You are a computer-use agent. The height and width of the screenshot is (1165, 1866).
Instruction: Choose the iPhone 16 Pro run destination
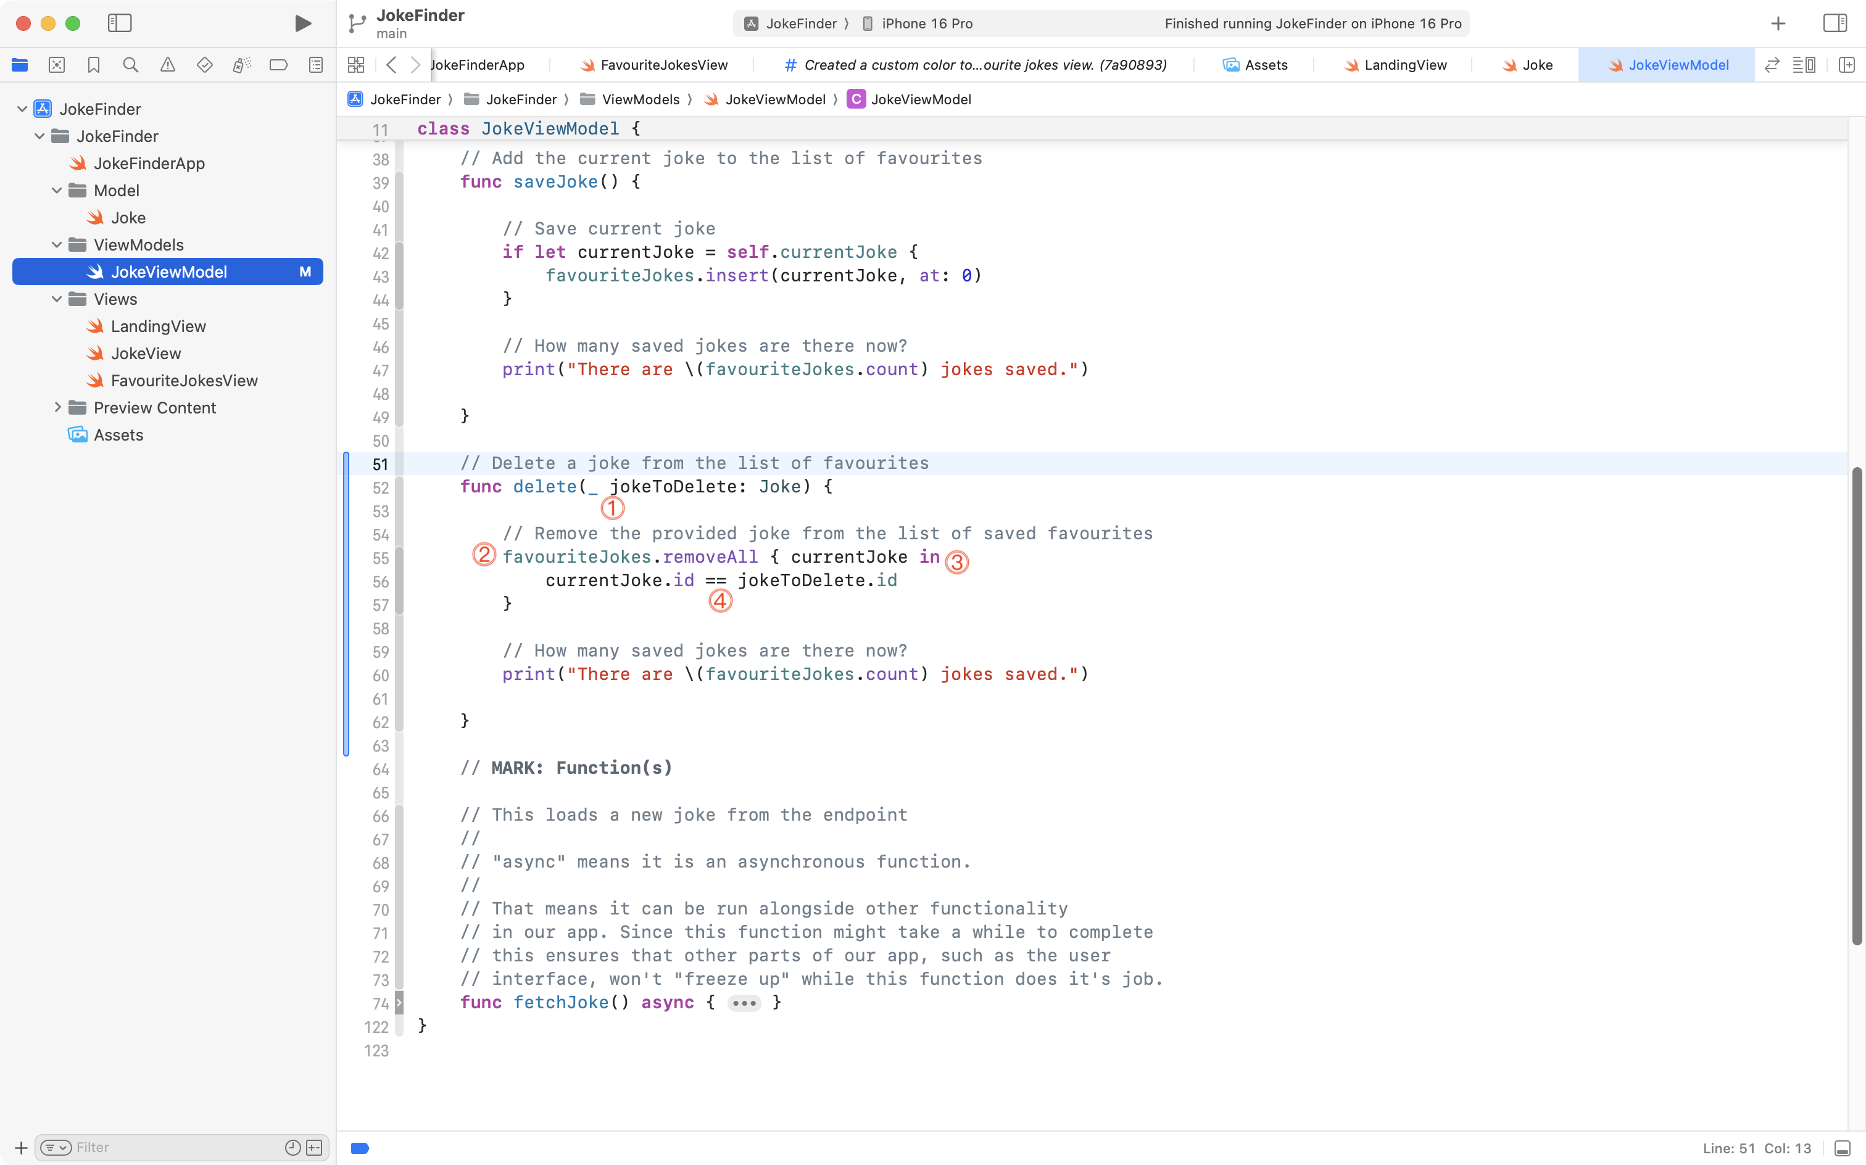926,24
